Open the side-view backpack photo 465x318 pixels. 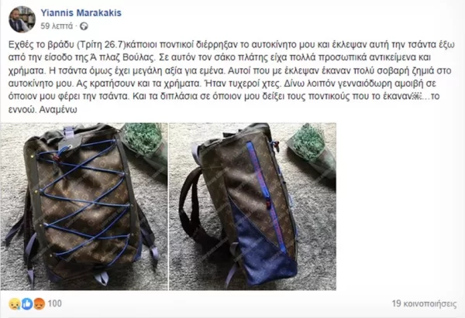coord(253,207)
